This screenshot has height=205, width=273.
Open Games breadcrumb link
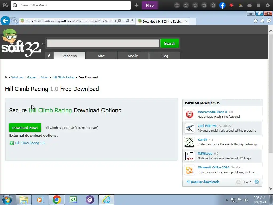coord(31,77)
